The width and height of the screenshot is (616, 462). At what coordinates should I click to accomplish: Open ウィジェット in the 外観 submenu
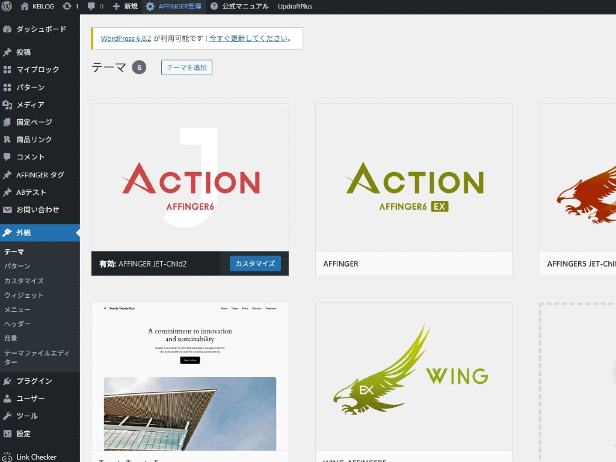coord(24,295)
